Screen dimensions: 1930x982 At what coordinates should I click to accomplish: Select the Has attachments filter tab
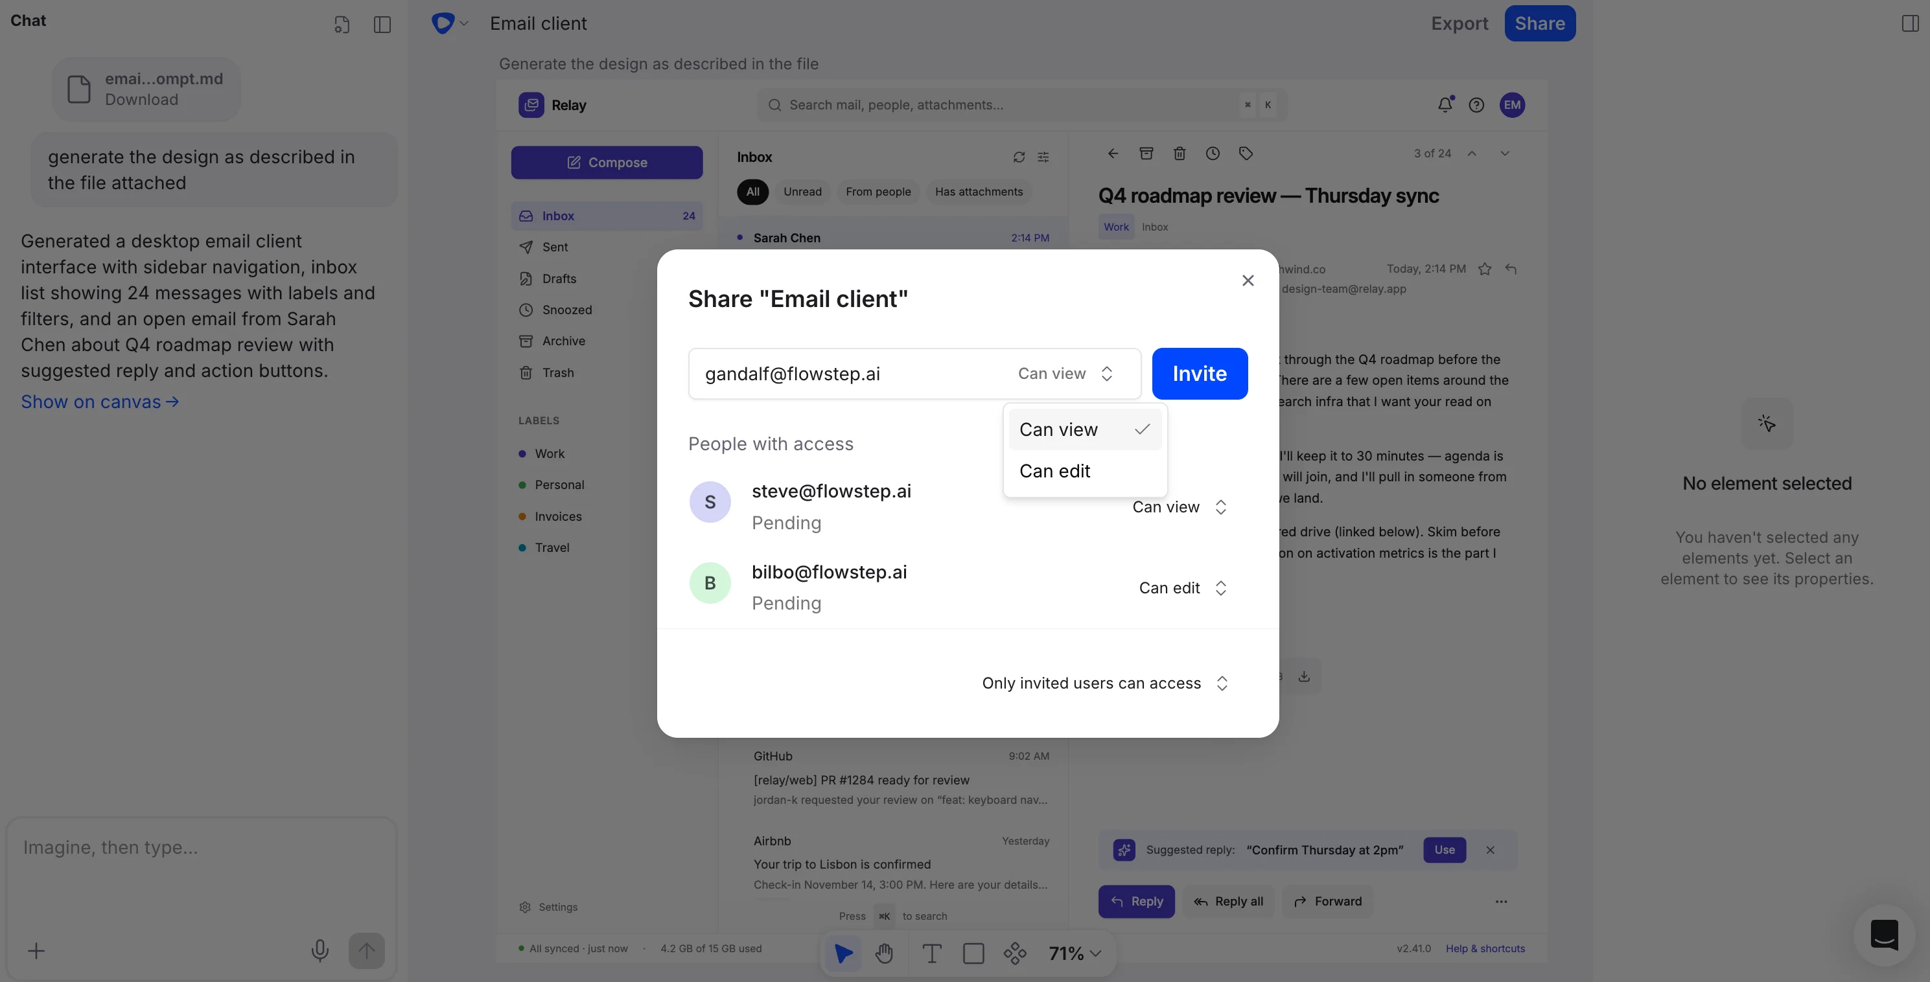point(979,192)
